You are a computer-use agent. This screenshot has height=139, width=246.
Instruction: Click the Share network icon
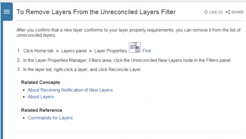pyautogui.click(x=228, y=12)
